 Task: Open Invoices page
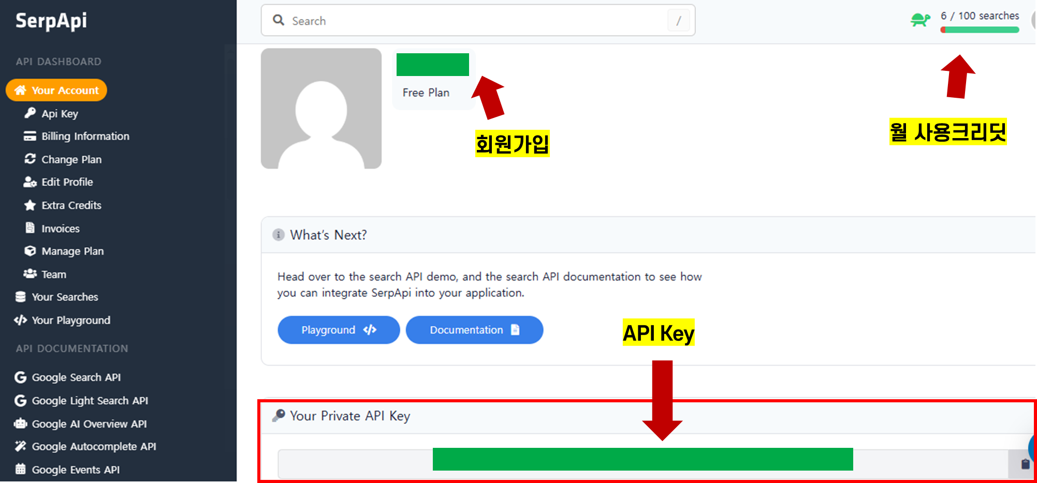(61, 229)
